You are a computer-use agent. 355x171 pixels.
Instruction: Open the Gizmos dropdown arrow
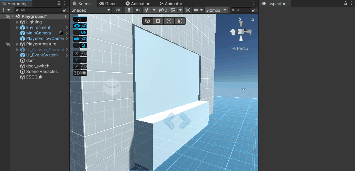pyautogui.click(x=225, y=10)
